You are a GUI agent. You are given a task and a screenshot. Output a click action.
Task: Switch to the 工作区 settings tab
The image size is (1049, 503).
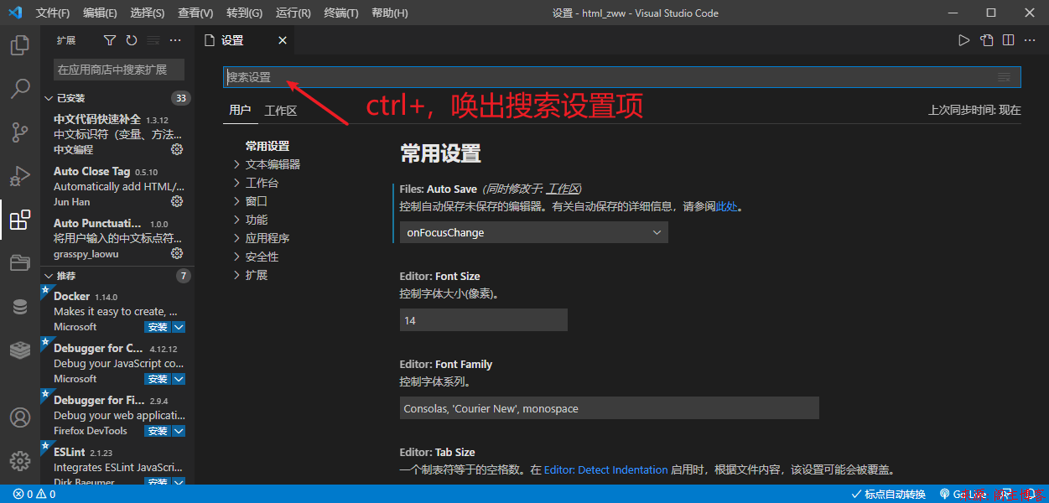click(x=281, y=110)
